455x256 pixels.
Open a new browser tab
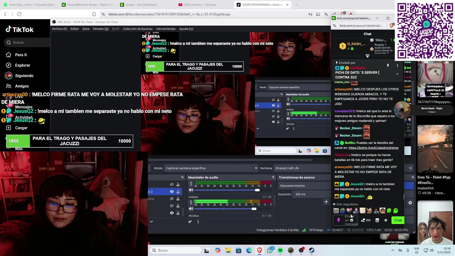296,5
